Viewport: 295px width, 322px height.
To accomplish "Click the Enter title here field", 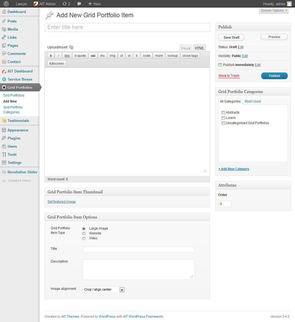I will pos(127,27).
